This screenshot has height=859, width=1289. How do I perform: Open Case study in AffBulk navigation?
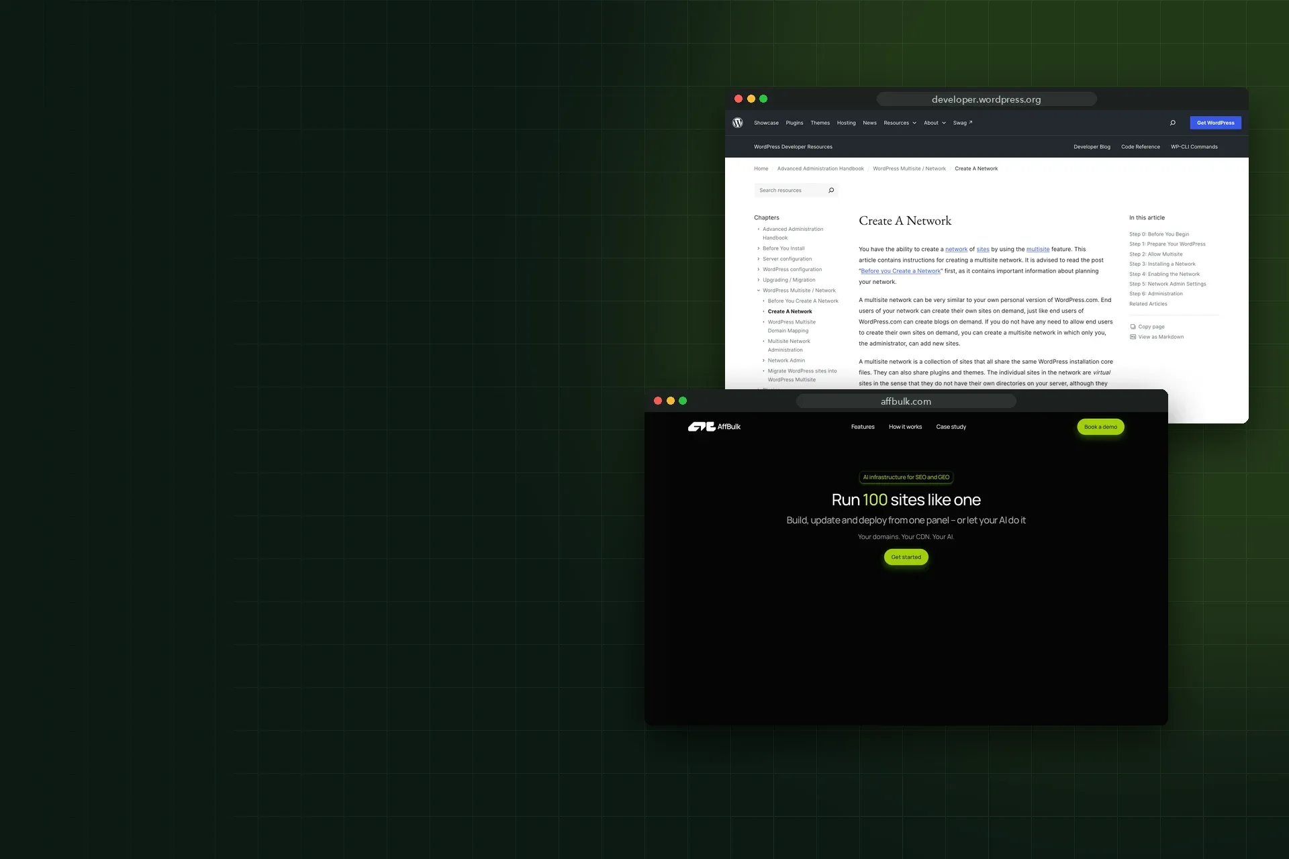coord(951,427)
